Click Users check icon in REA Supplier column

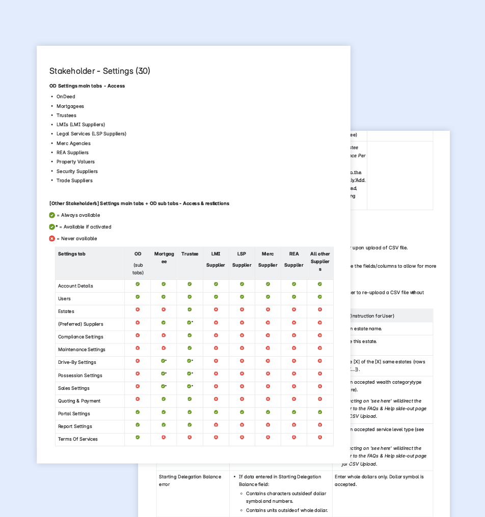coord(294,297)
